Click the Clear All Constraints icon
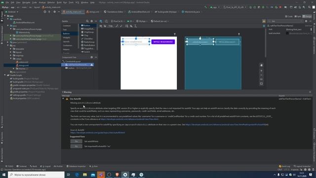This screenshot has height=178, width=316. [x=117, y=26]
